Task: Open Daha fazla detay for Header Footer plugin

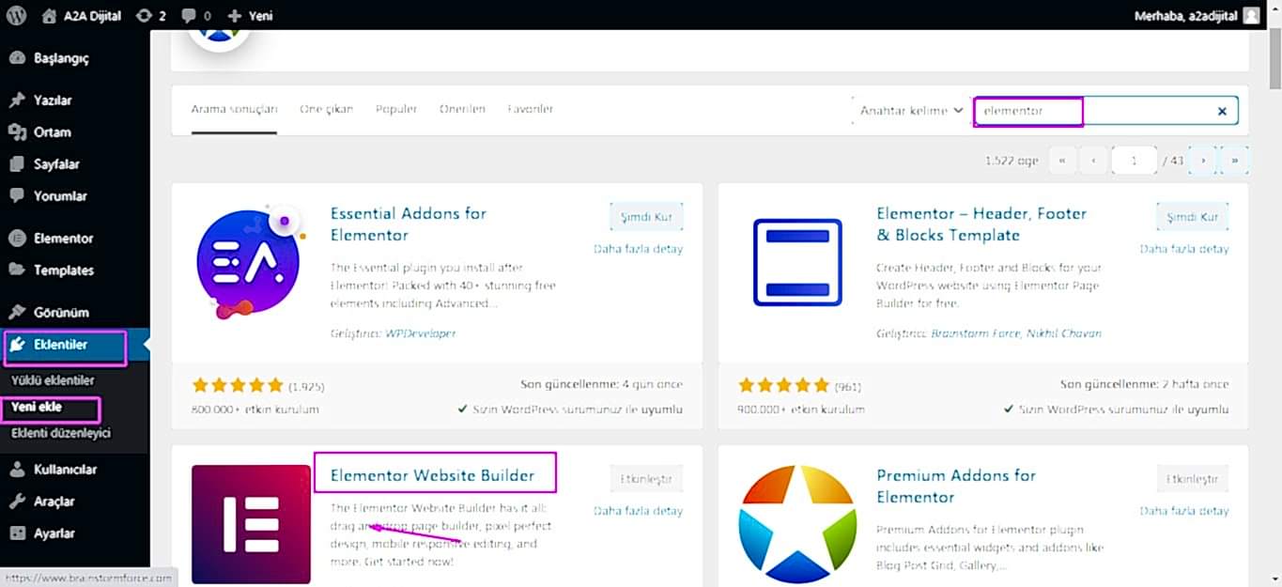Action: tap(1183, 249)
